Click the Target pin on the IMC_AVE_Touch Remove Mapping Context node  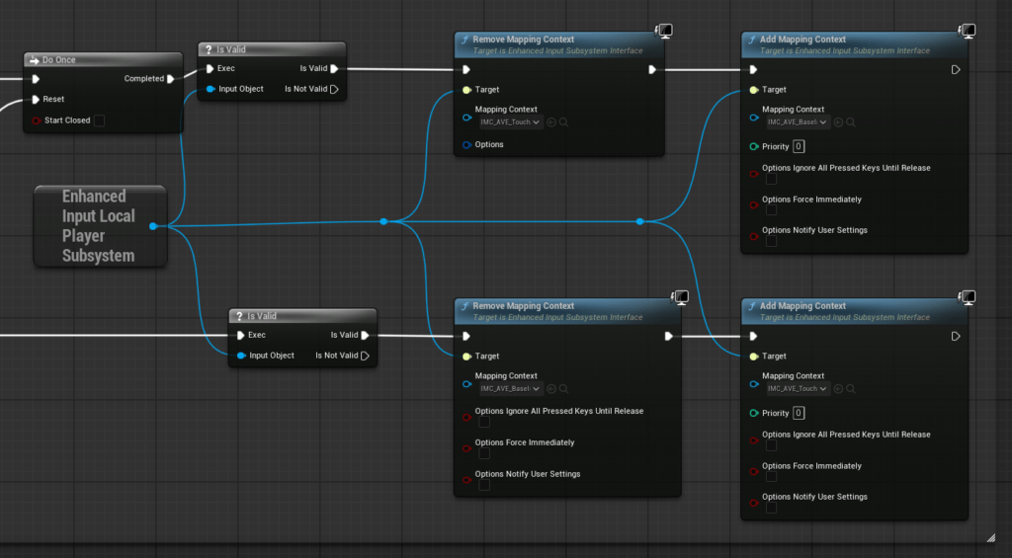pos(466,90)
